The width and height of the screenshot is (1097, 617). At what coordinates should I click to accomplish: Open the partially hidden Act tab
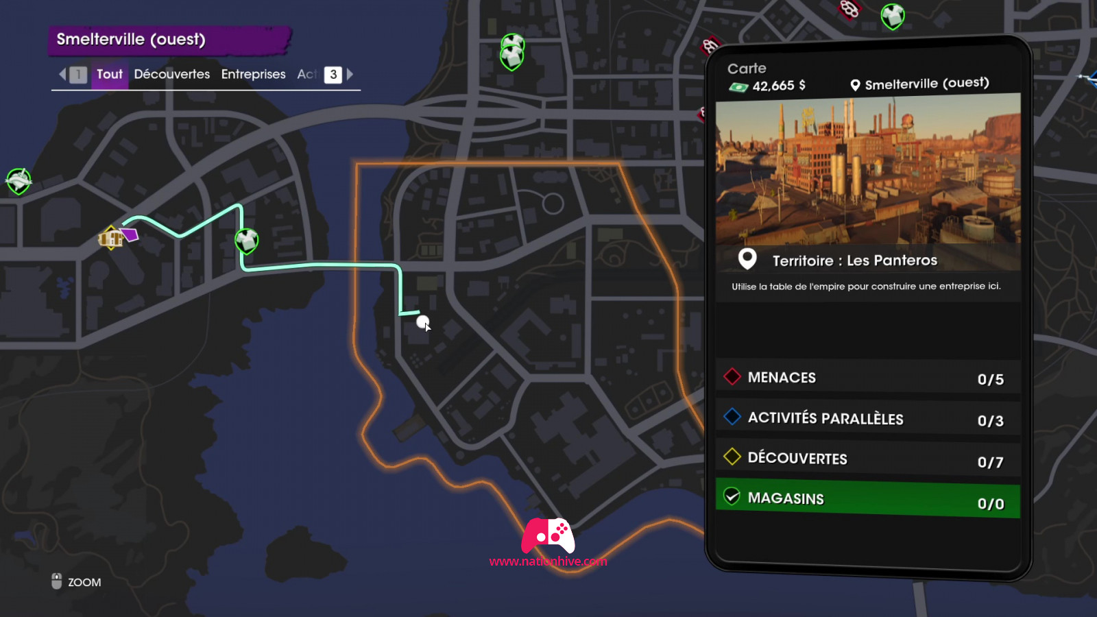click(x=306, y=74)
